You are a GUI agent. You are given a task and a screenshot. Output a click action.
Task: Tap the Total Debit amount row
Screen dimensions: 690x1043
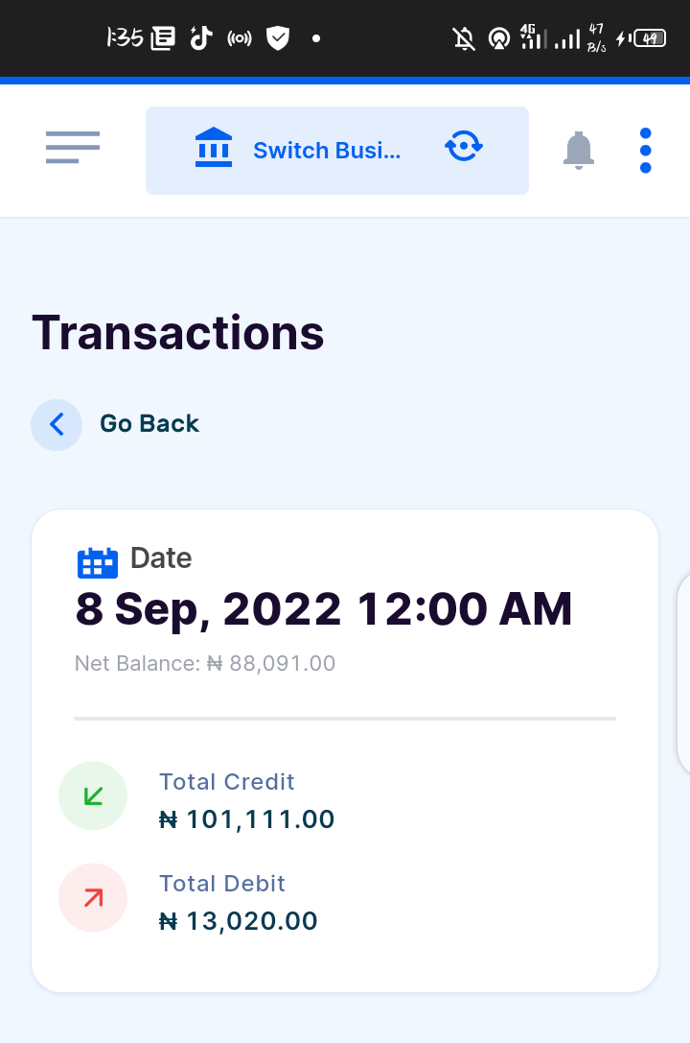coord(238,921)
